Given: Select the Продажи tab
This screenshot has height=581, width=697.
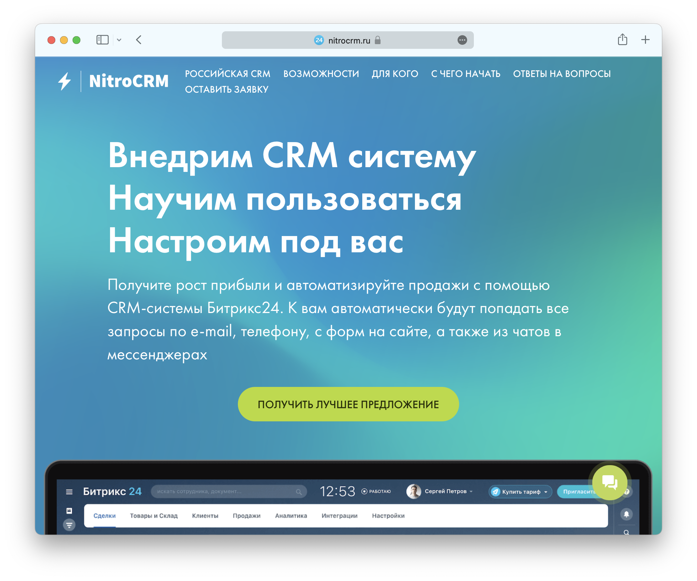Looking at the screenshot, I should click(x=247, y=516).
